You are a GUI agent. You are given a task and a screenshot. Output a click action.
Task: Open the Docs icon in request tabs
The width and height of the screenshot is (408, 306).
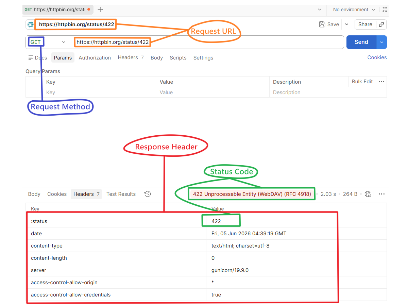tap(31, 58)
